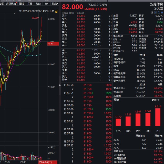Open the 超级叠加 menu

tap(11, 4)
